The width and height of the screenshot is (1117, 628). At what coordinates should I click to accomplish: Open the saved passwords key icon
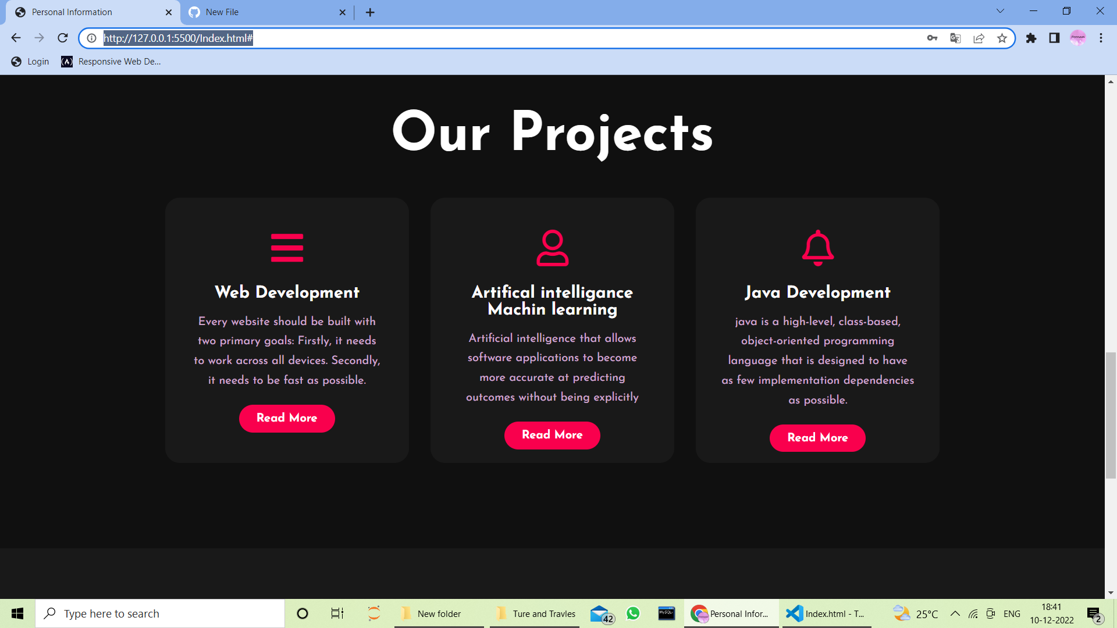(932, 38)
